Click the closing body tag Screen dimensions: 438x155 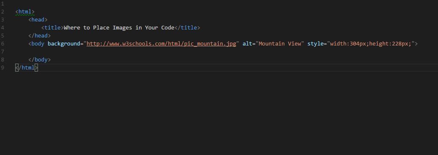(x=39, y=60)
